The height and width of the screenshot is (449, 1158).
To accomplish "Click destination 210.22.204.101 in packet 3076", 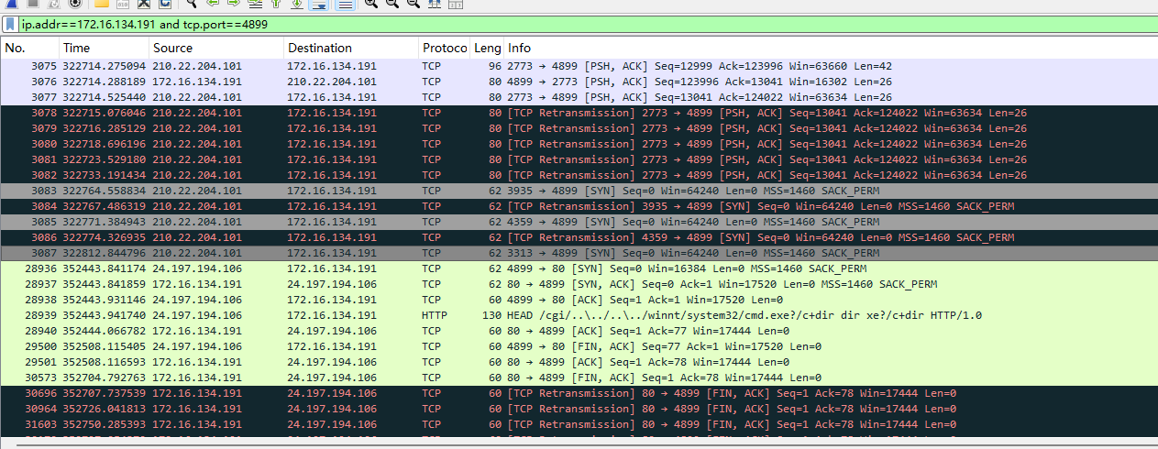I will coord(332,82).
